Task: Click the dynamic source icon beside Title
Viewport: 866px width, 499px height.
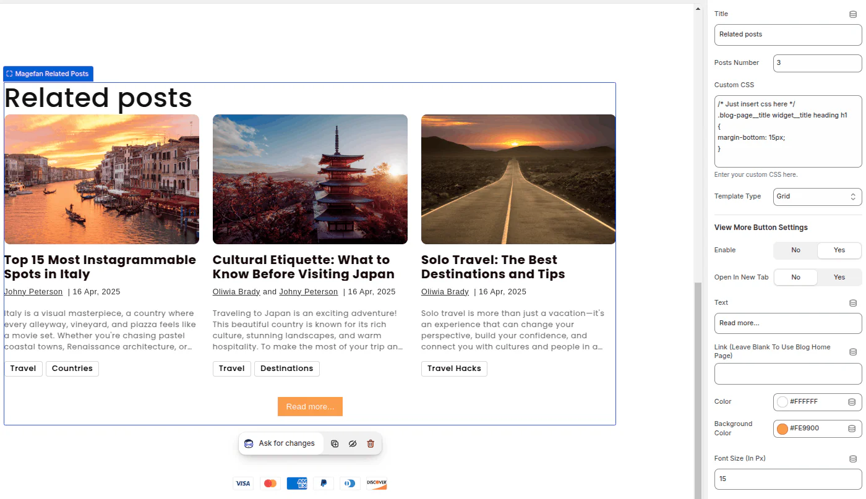Action: click(x=853, y=14)
